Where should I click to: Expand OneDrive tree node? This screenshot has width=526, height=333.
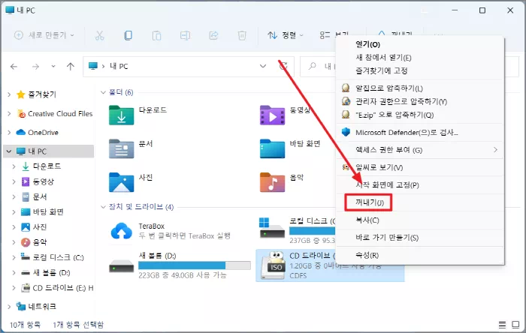tap(9, 133)
